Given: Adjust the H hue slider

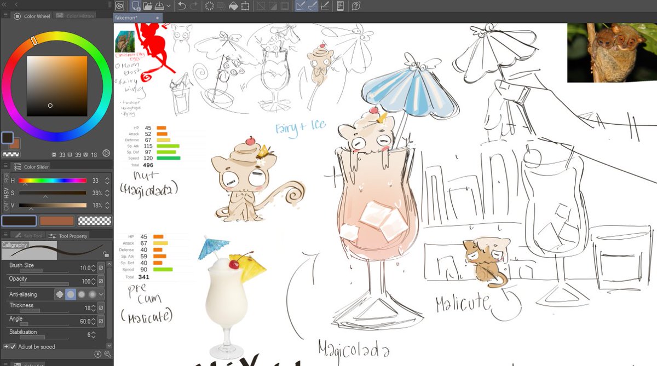Looking at the screenshot, I should (53, 181).
